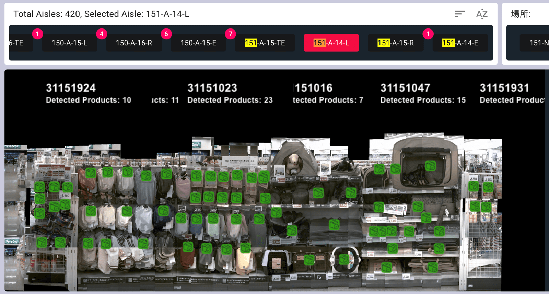Click product marker on round white pet carrier

pos(344,259)
